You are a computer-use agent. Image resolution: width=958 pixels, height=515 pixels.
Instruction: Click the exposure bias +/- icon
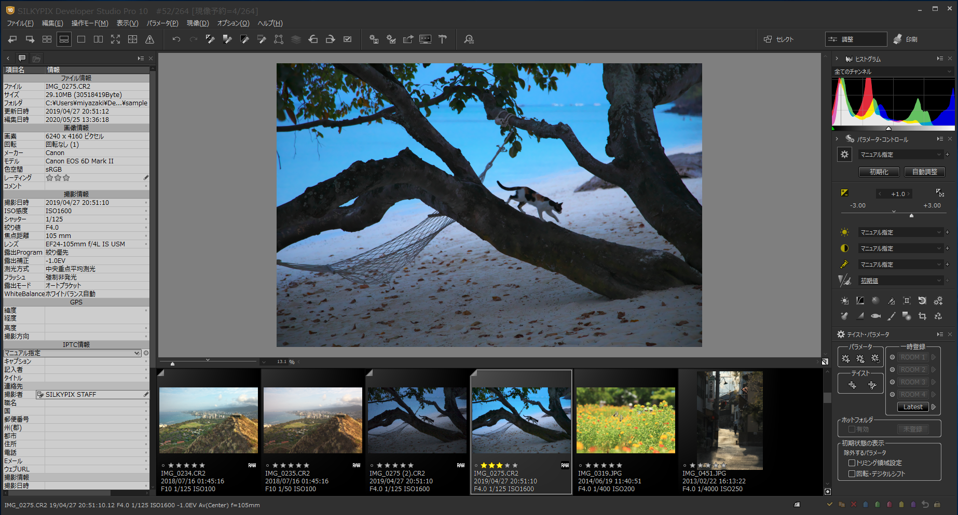[x=844, y=193]
